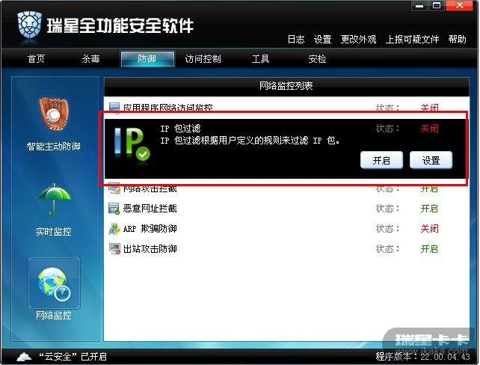Select the 防御 tab

click(x=147, y=59)
